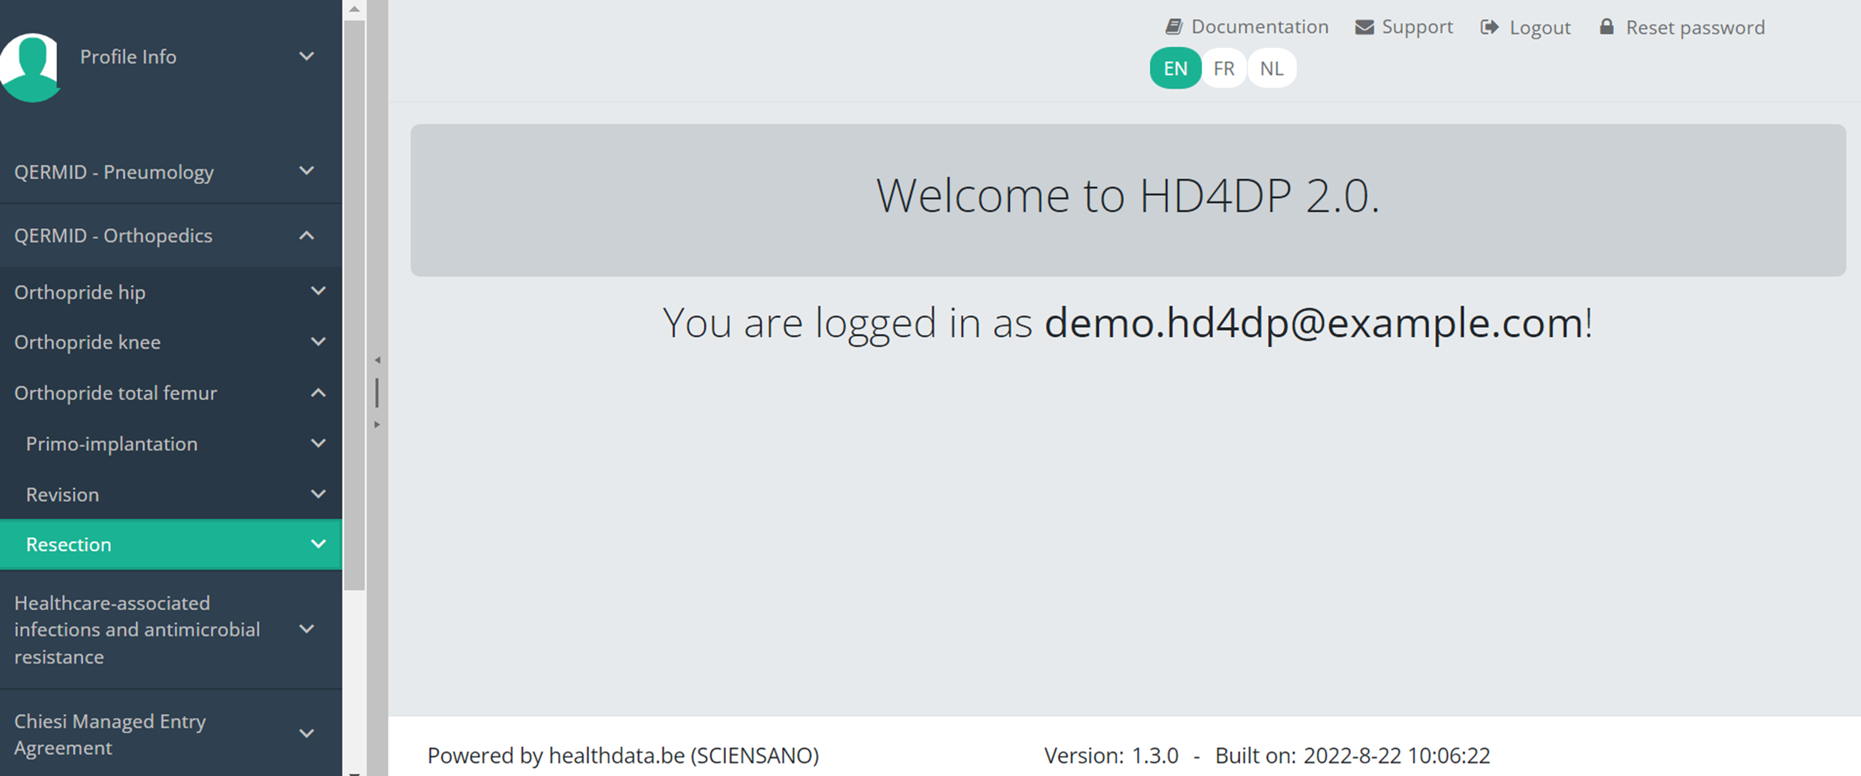1861x776 pixels.
Task: Click sidebar scrollbar up arrow
Action: point(354,9)
